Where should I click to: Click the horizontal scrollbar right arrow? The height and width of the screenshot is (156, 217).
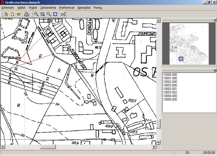(154, 147)
